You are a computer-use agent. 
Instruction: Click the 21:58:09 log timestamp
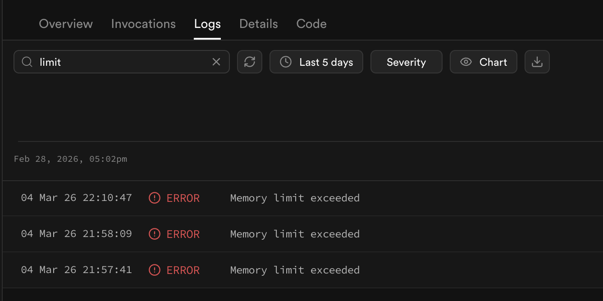click(76, 234)
